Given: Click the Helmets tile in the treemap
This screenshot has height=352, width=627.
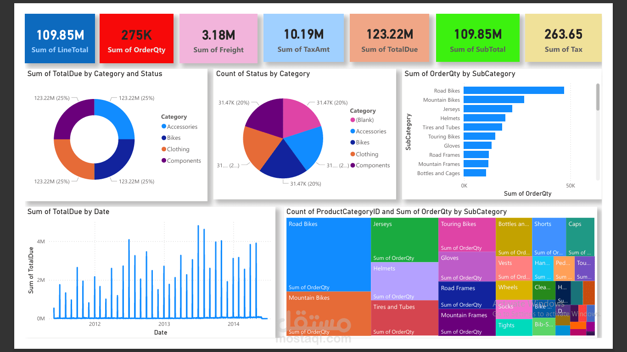Looking at the screenshot, I should (x=404, y=281).
